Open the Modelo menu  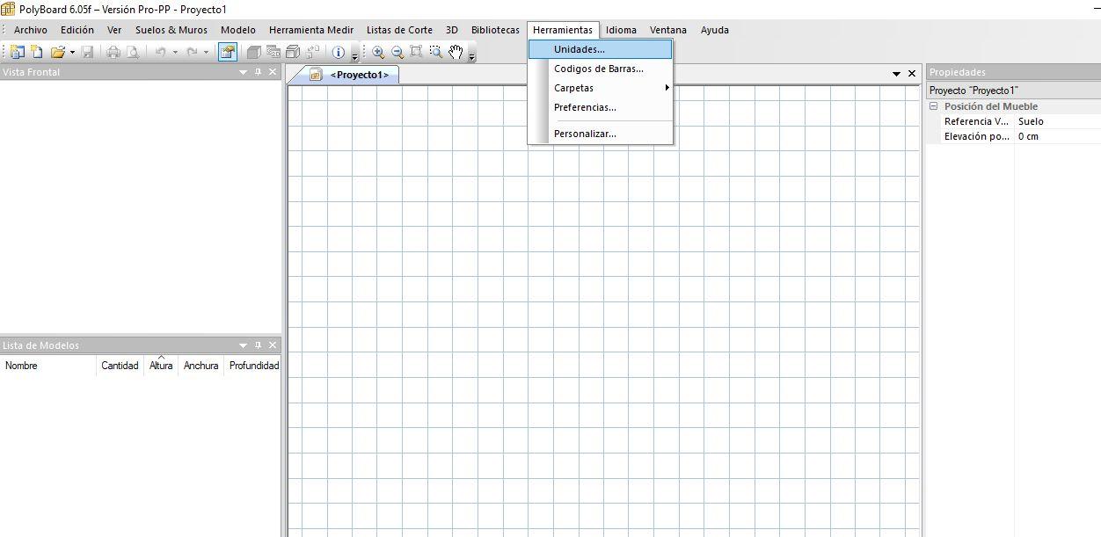[238, 30]
